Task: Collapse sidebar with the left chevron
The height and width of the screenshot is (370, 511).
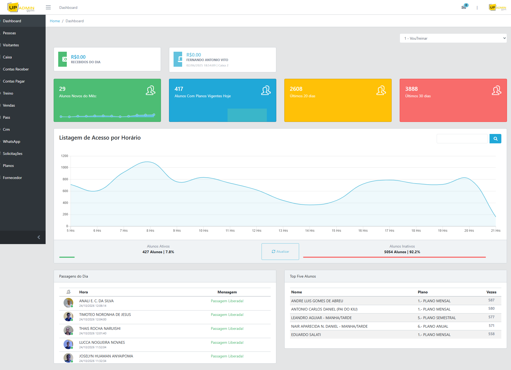Action: click(39, 237)
